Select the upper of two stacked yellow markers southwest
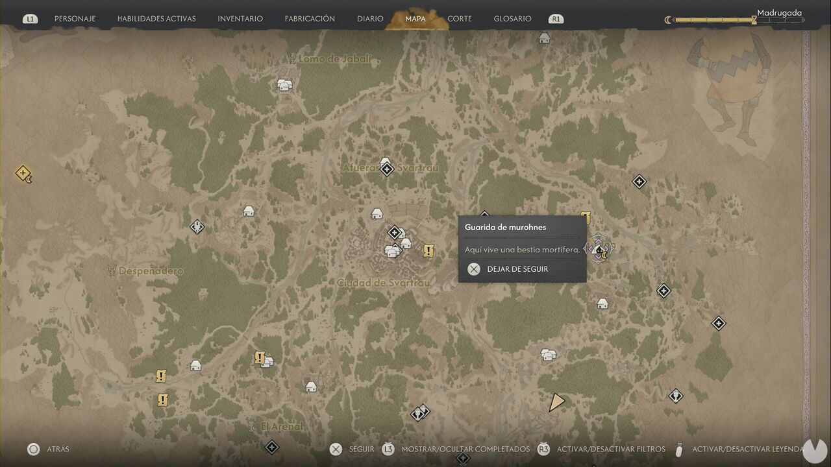Screen dimensions: 831x467 161,376
